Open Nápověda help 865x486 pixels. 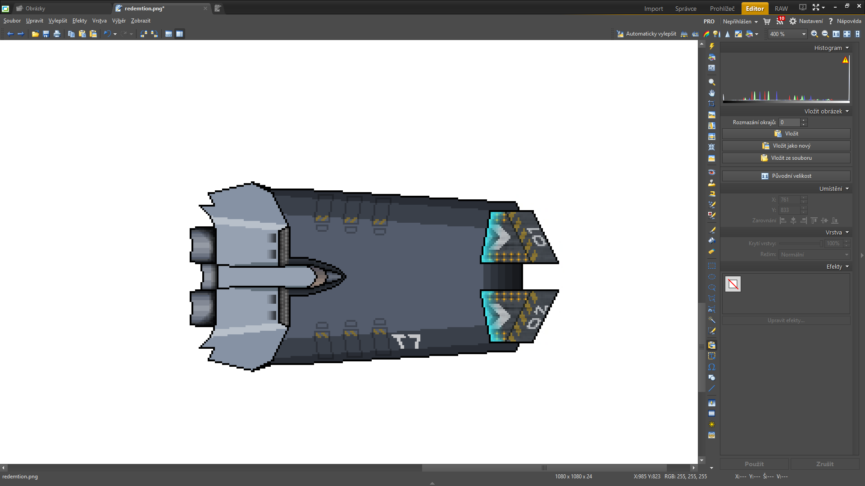point(845,21)
